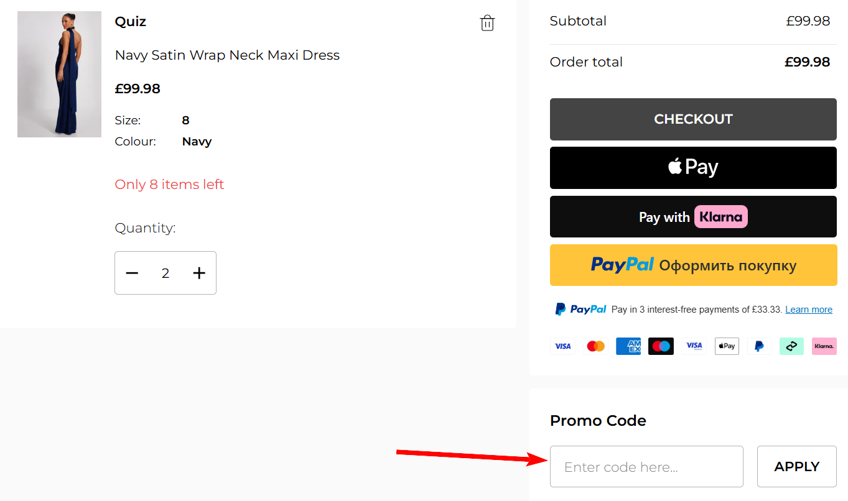
Task: Choose the Pay with Klarna button
Action: click(x=693, y=217)
